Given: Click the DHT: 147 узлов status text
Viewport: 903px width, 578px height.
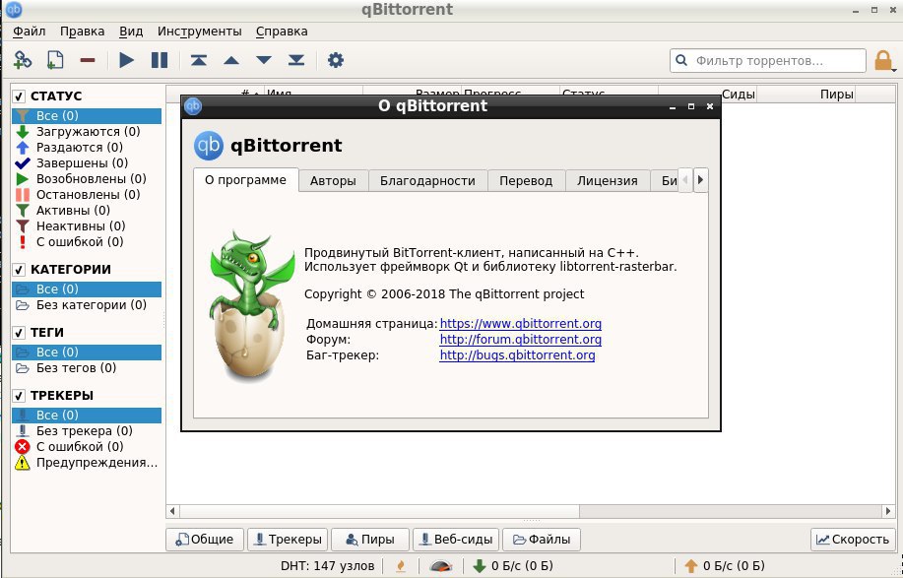Looking at the screenshot, I should click(x=327, y=566).
